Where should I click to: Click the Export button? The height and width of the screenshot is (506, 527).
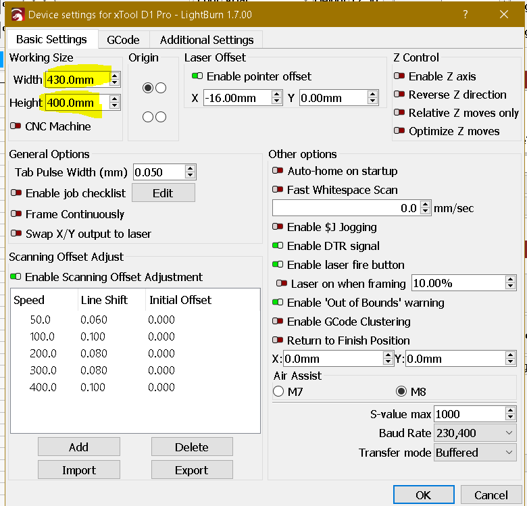192,470
